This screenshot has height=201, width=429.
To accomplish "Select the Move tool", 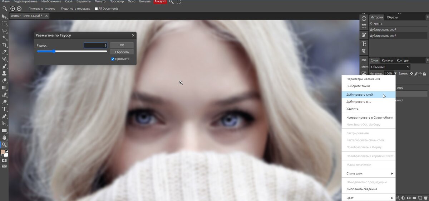I will 4,16.
